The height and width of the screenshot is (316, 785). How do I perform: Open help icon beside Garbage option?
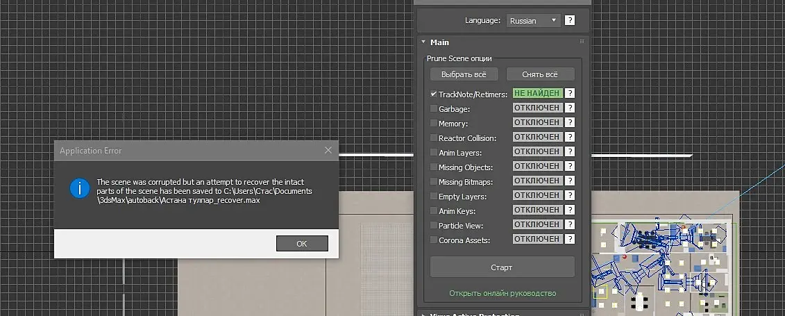570,108
